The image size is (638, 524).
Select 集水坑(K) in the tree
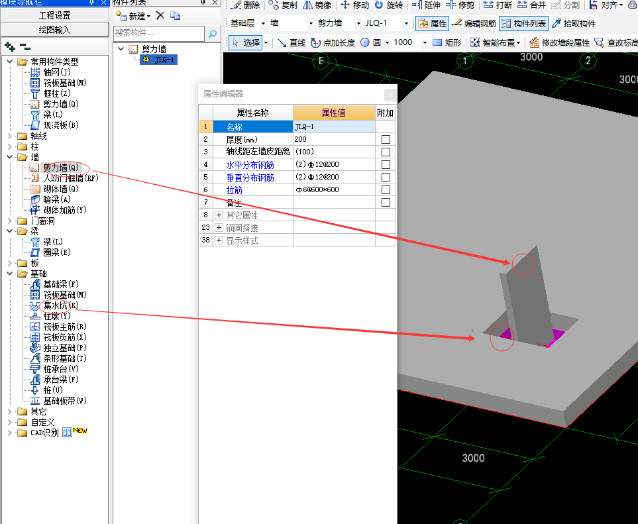pos(61,305)
